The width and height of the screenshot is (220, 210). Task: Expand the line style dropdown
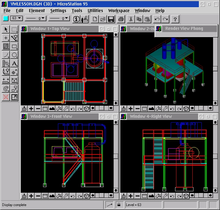tap(35, 18)
